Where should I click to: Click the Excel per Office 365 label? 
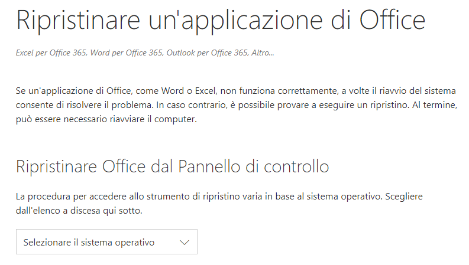[x=51, y=53]
